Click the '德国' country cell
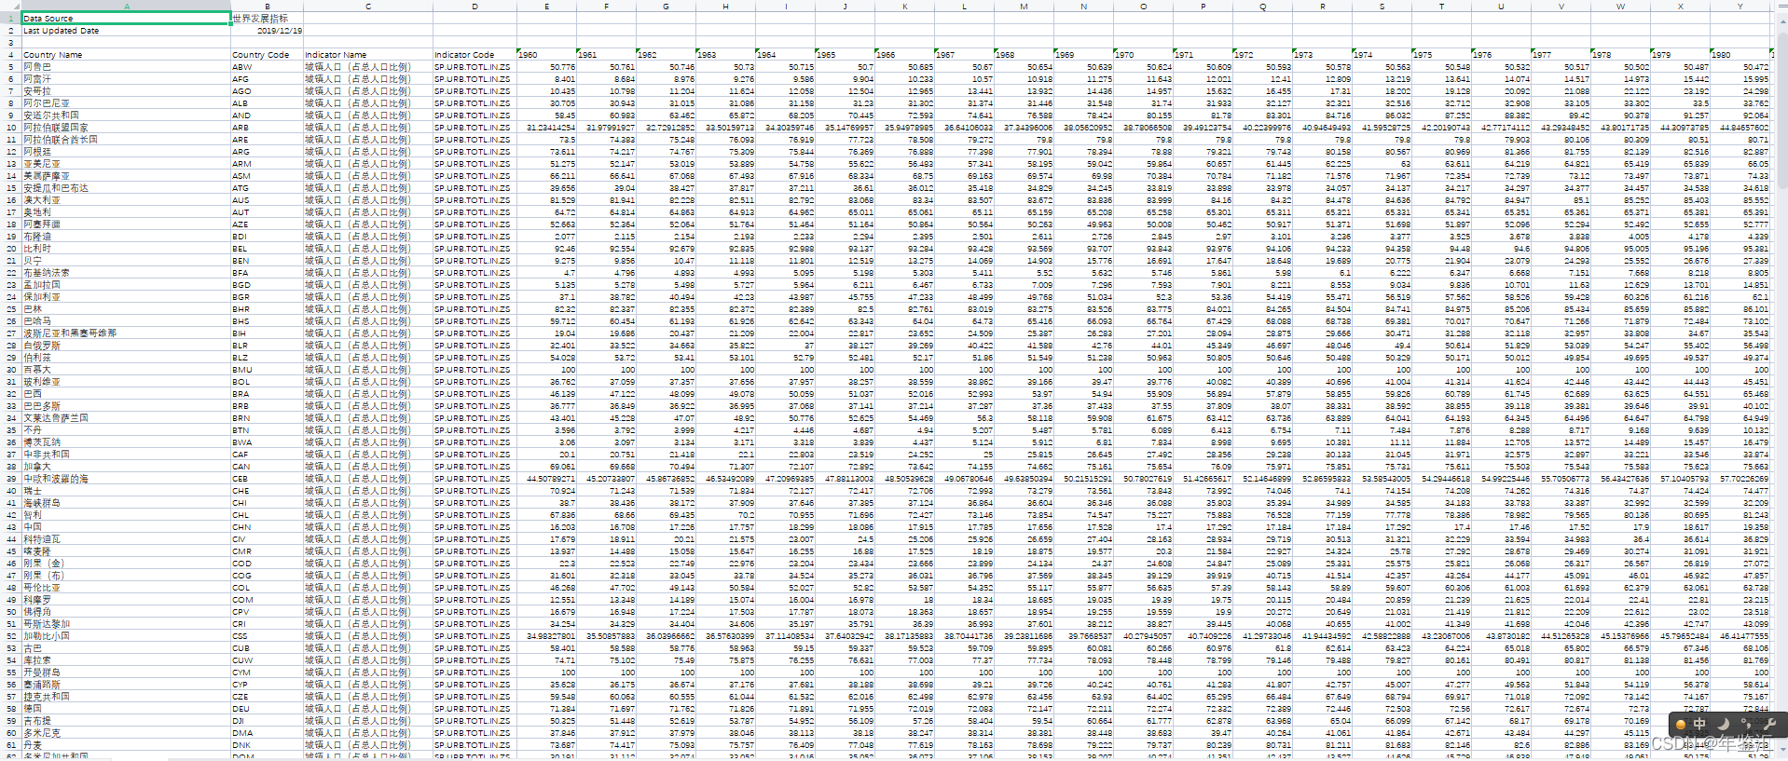 tap(126, 708)
